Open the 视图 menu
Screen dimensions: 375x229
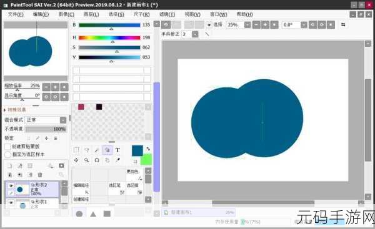pos(192,14)
